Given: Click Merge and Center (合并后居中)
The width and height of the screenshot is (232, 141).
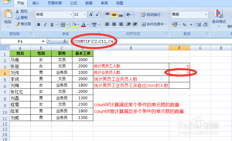Looking at the screenshot, I should tap(153, 24).
